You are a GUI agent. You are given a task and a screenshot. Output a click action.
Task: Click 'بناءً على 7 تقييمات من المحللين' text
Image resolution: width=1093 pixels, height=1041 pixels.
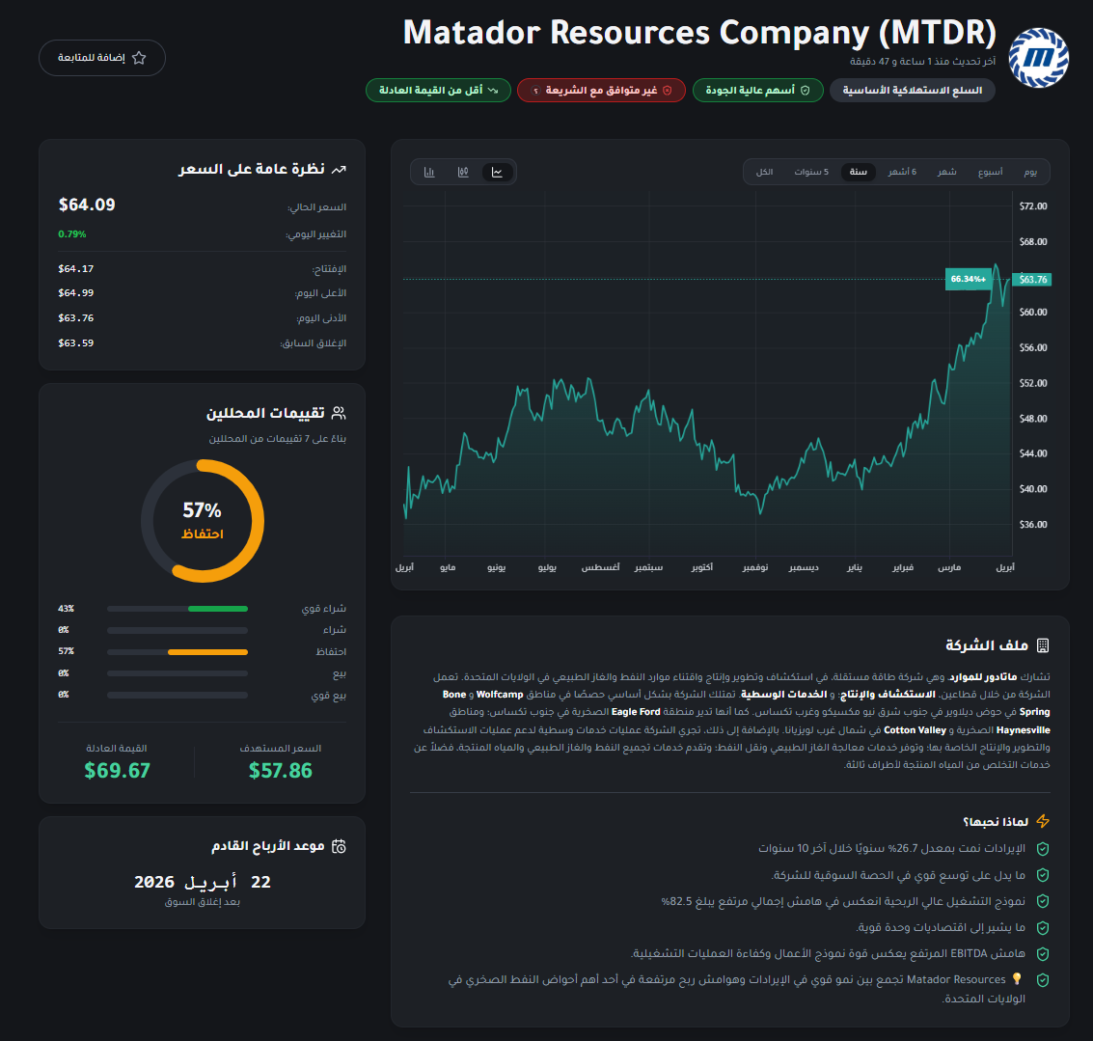(x=278, y=439)
